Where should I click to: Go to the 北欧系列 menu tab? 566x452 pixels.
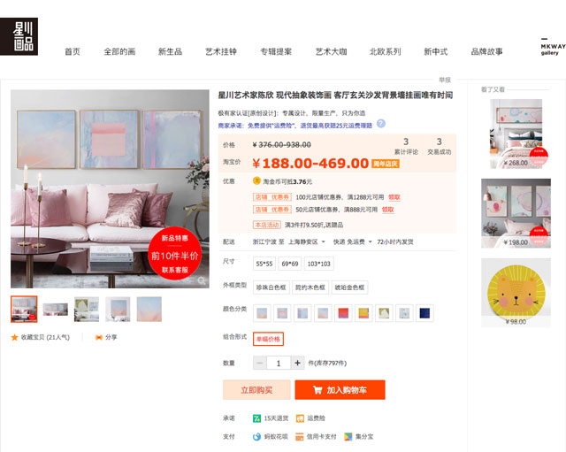pos(385,51)
